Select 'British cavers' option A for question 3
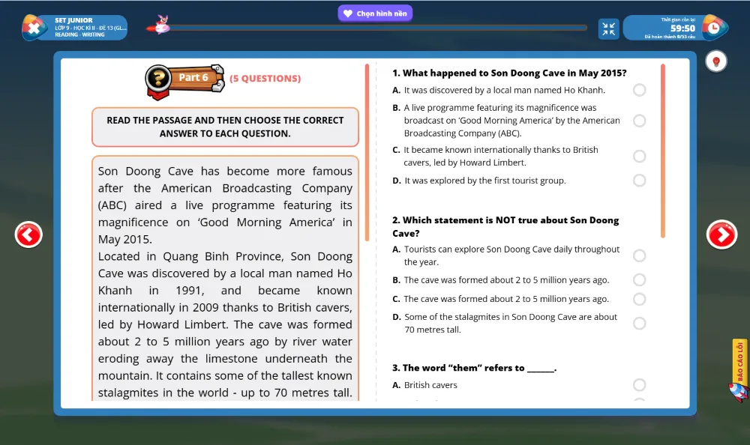750x445 pixels. 639,385
